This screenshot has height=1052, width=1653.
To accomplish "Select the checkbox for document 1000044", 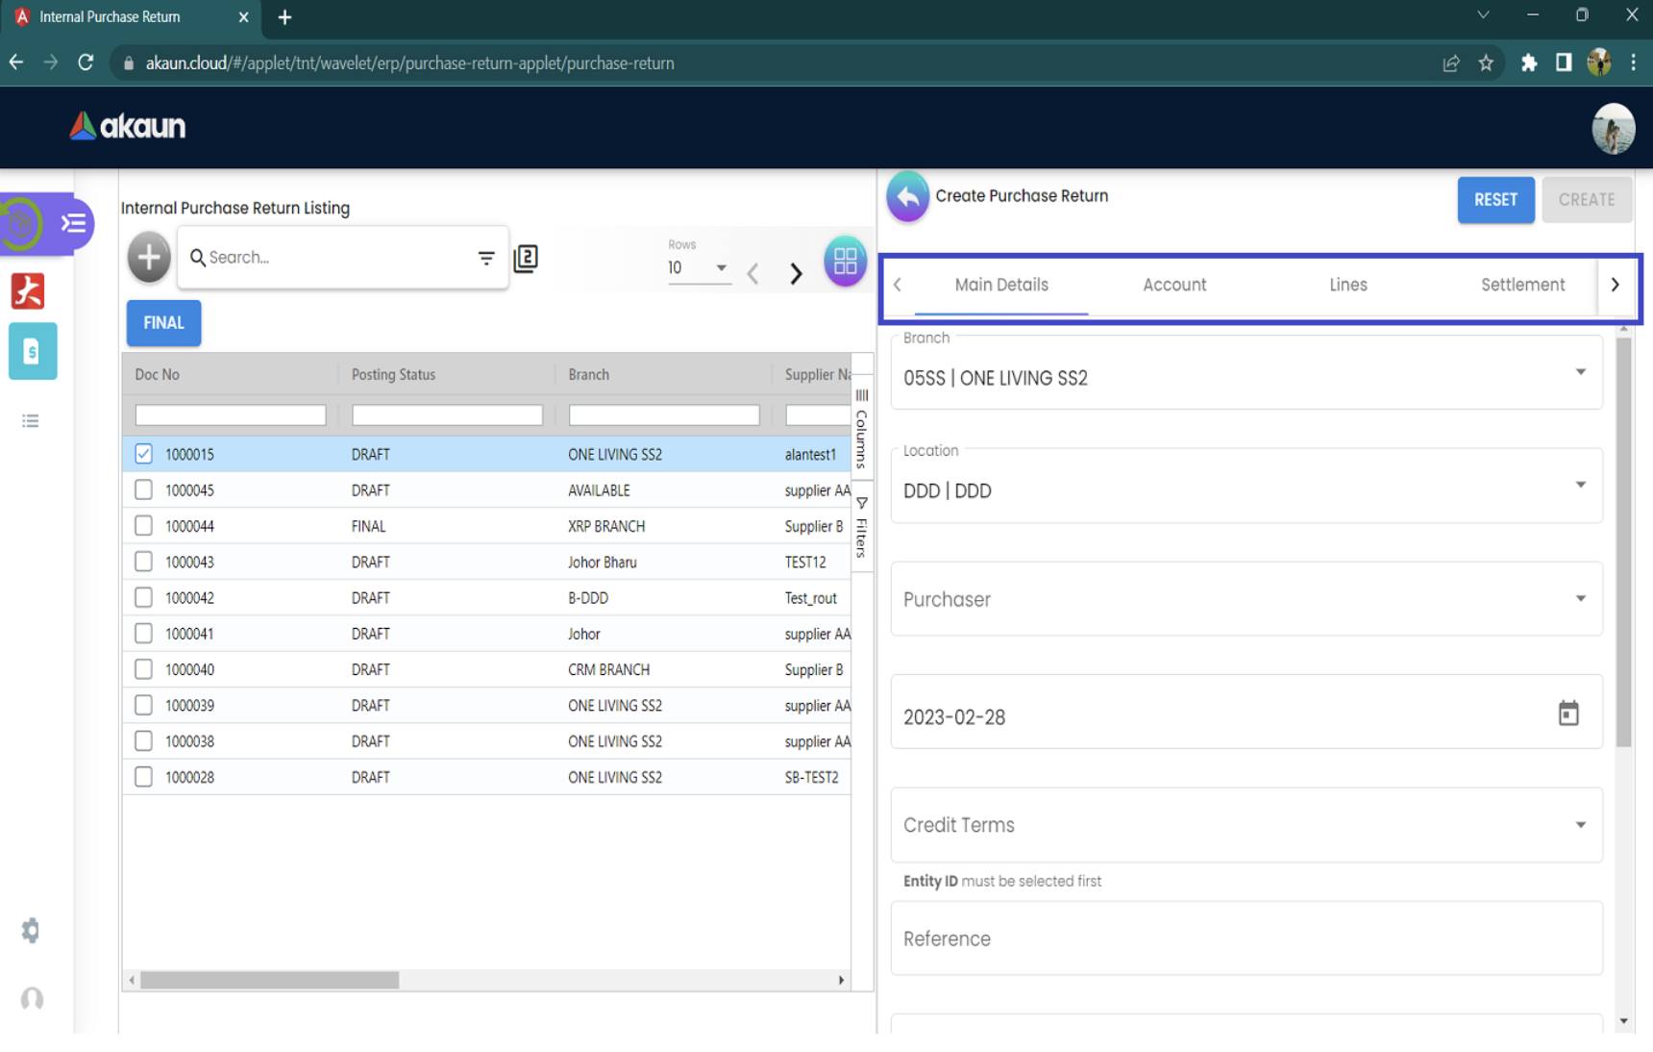I will pos(143,526).
